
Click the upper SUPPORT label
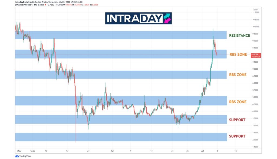tap(237, 120)
